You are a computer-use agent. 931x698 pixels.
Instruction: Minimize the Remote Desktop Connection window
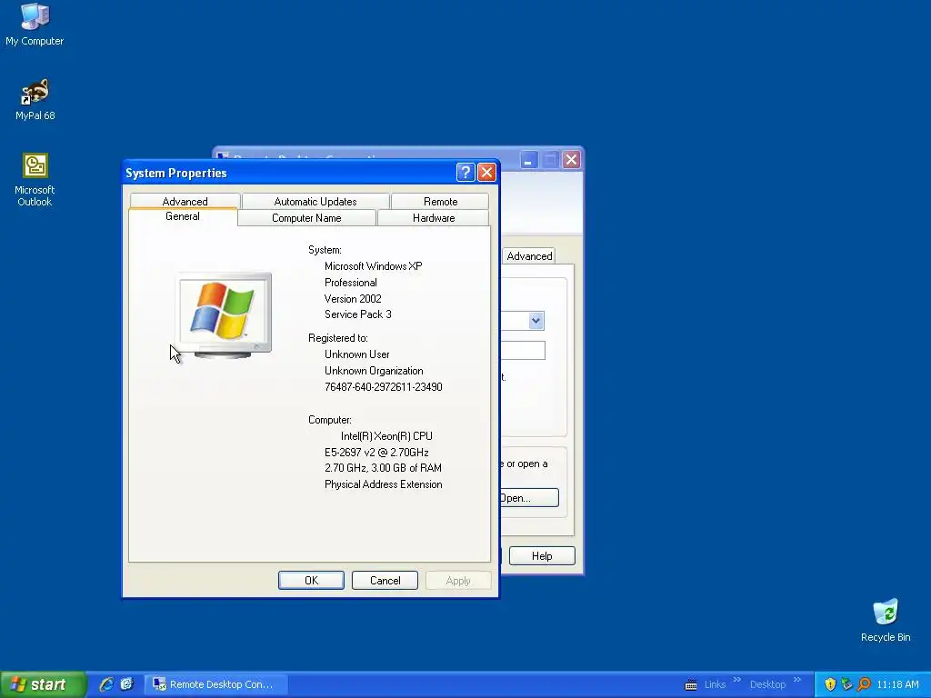[x=528, y=160]
